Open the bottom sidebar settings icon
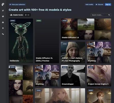This screenshot has height=103, width=114. (3, 34)
